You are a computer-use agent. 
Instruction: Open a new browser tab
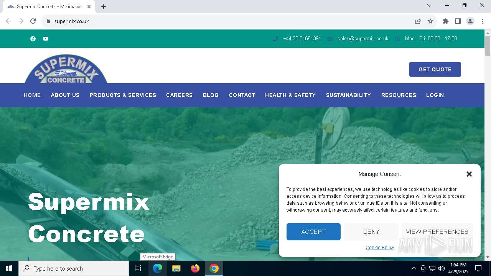pos(104,7)
